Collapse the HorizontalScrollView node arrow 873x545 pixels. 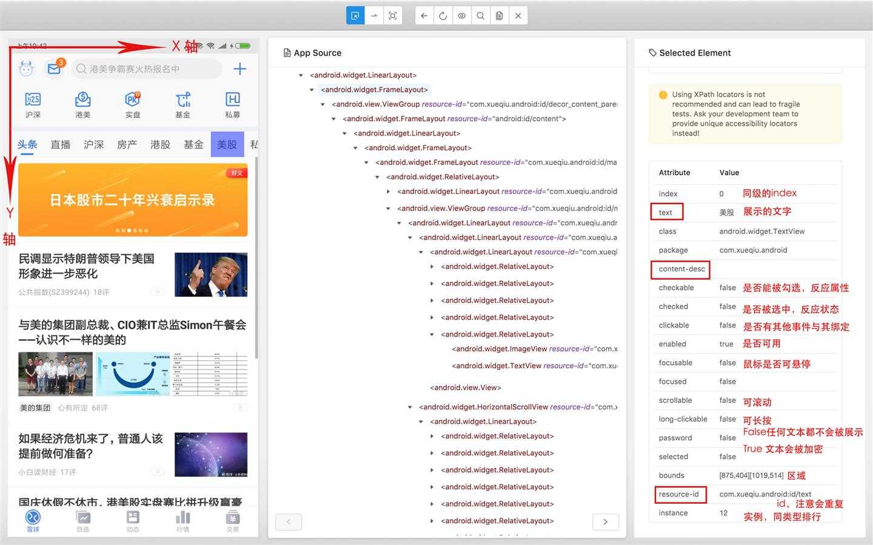click(410, 407)
